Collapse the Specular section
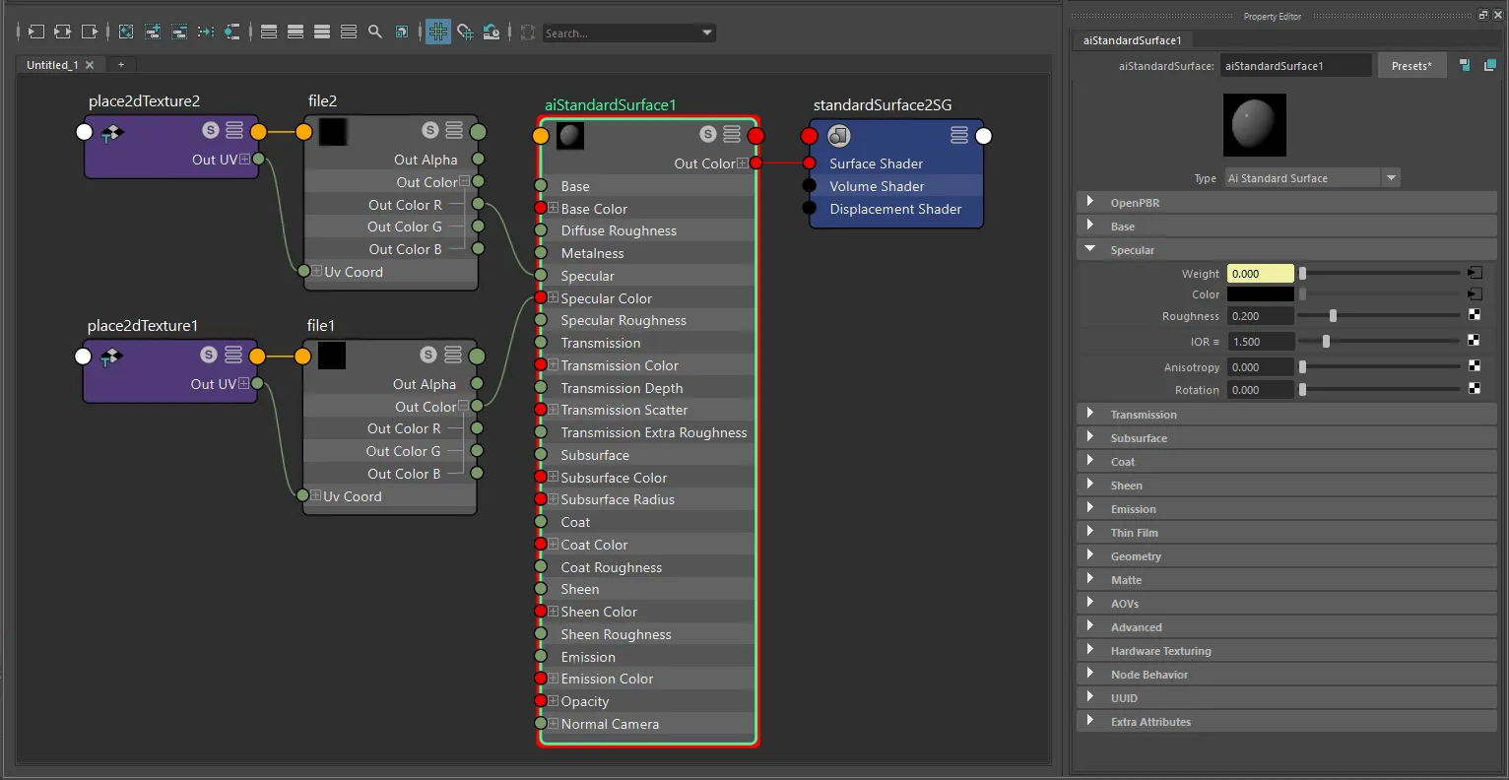The height and width of the screenshot is (780, 1509). pyautogui.click(x=1089, y=249)
